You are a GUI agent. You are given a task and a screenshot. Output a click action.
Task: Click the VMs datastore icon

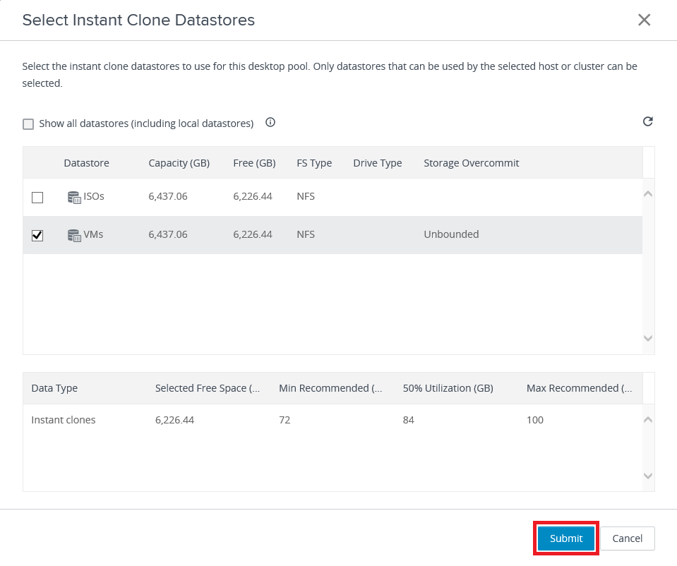click(x=74, y=235)
